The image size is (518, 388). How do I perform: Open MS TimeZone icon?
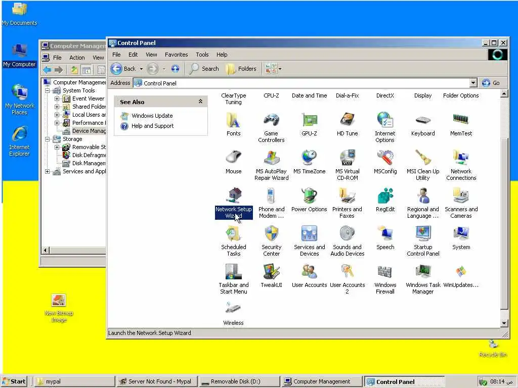(x=309, y=158)
